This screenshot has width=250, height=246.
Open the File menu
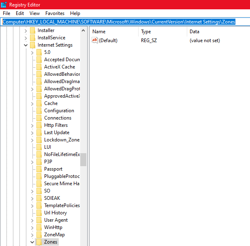[6, 13]
